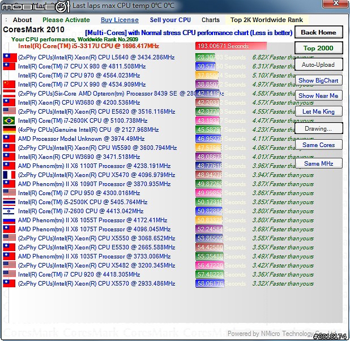Switch to Top 2K Worldwide Rank
Image resolution: width=350 pixels, height=341 pixels.
pos(267,20)
